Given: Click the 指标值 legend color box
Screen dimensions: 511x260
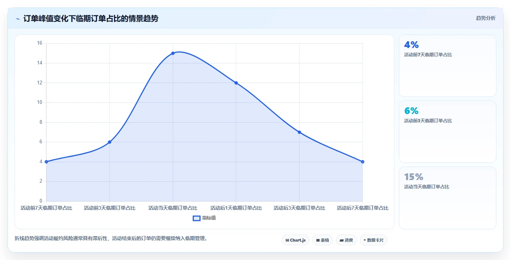Looking at the screenshot, I should (x=196, y=218).
